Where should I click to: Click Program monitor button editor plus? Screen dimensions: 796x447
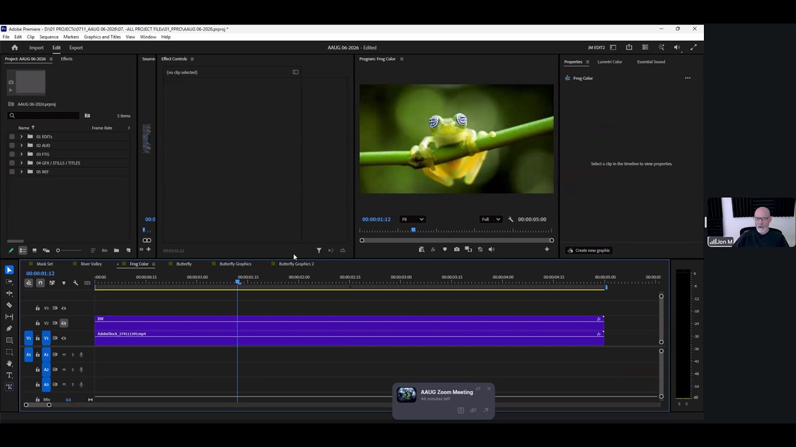click(x=547, y=250)
